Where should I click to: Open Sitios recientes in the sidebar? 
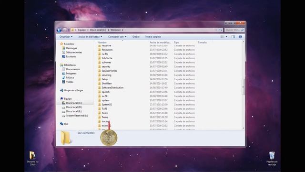74,53
